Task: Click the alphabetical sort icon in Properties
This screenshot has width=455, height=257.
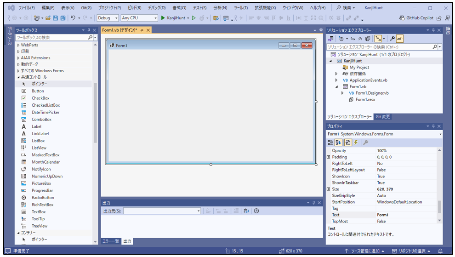Action: tap(339, 143)
